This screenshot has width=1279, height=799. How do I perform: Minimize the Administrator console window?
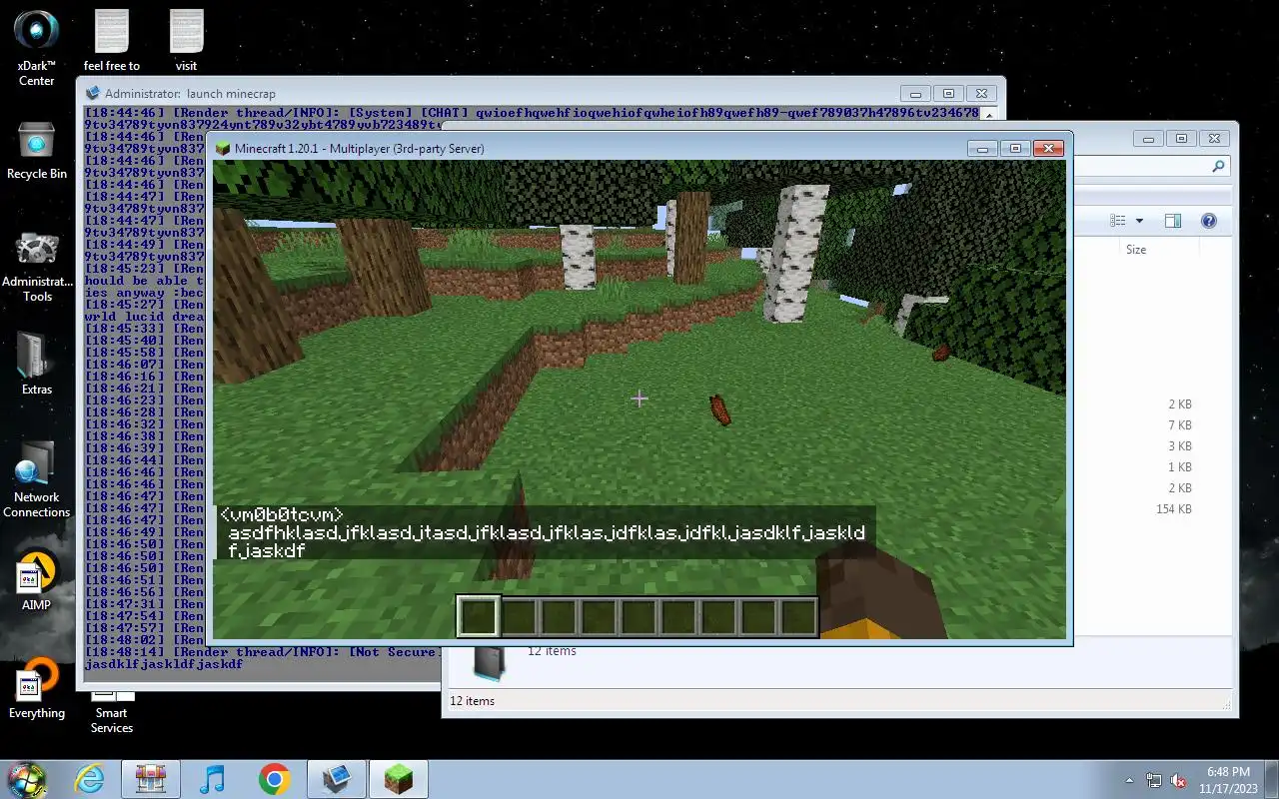916,94
